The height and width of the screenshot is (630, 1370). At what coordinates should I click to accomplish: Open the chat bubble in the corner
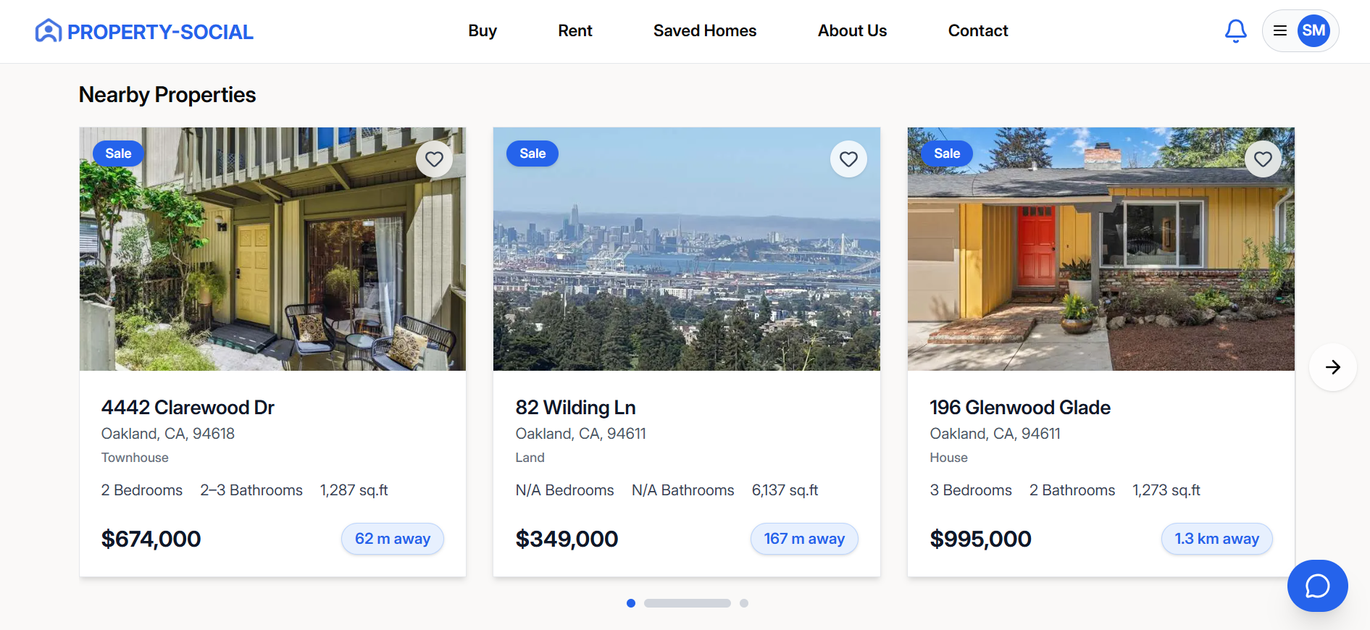pyautogui.click(x=1317, y=586)
